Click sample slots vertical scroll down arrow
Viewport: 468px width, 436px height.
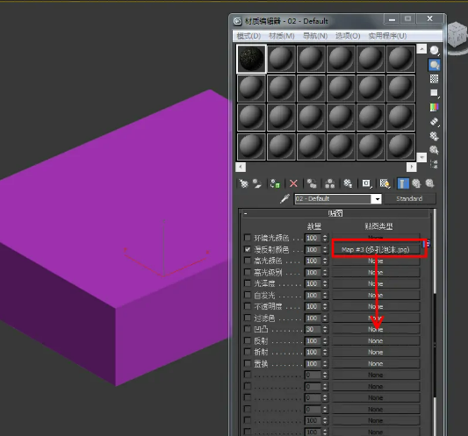pyautogui.click(x=421, y=157)
